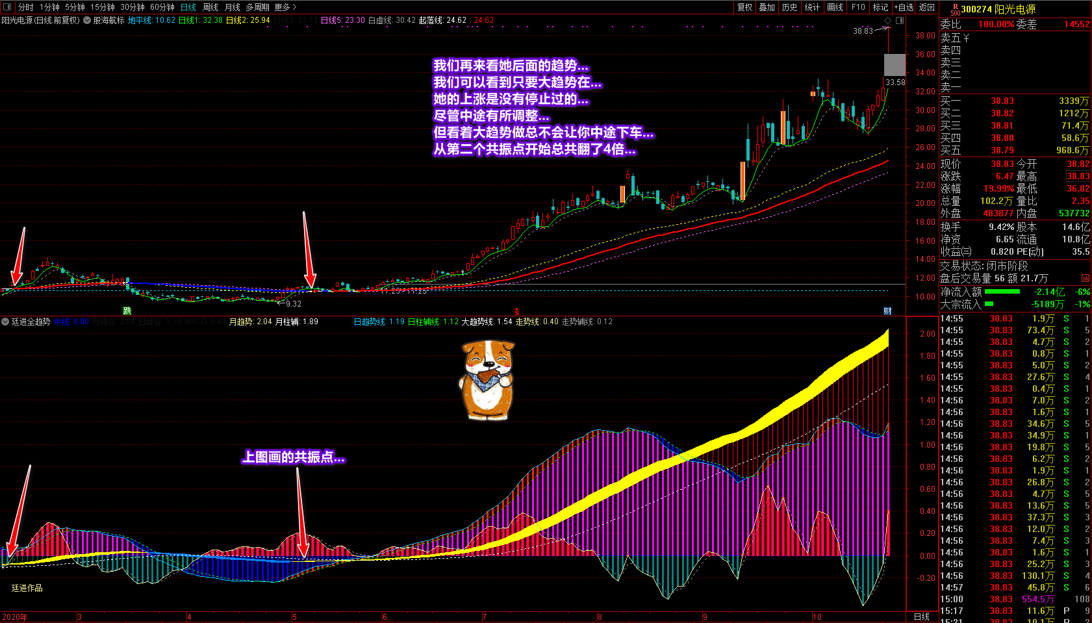1092x623 pixels.
Task: Click the 画线 drawing tool button
Action: pos(835,7)
